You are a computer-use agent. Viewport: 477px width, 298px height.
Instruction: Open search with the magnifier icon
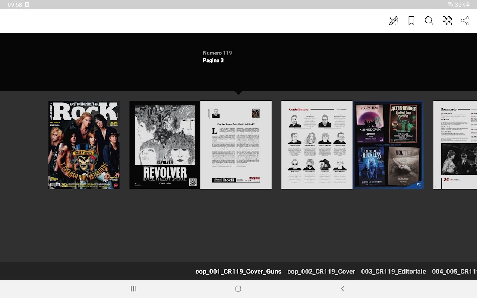(429, 21)
